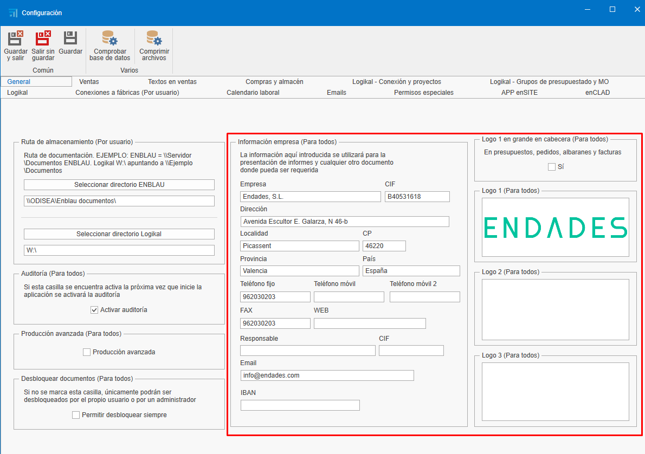Go to Logikal - Conexión y proyectos tab
The height and width of the screenshot is (454, 645).
point(397,82)
